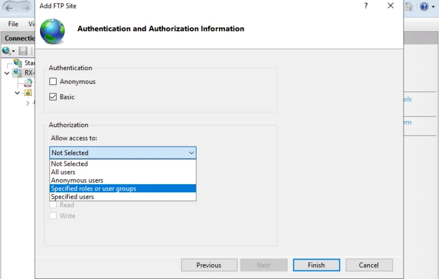
Task: Click the forward arrow navigation icon
Action: [x=26, y=8]
